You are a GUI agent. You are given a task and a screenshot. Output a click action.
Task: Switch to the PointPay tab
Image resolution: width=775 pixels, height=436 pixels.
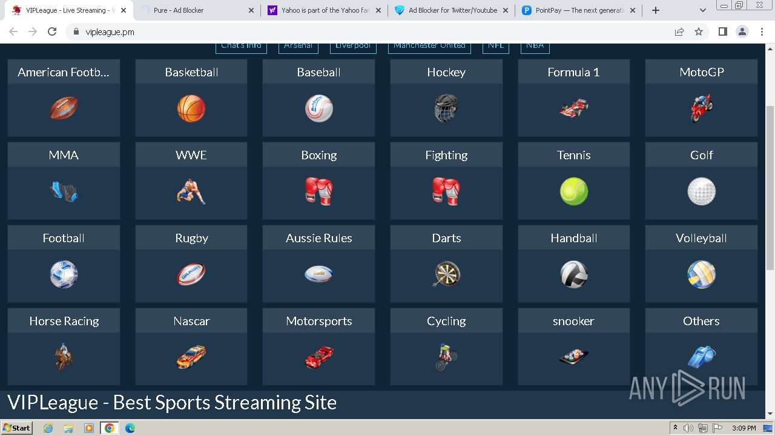click(x=578, y=10)
